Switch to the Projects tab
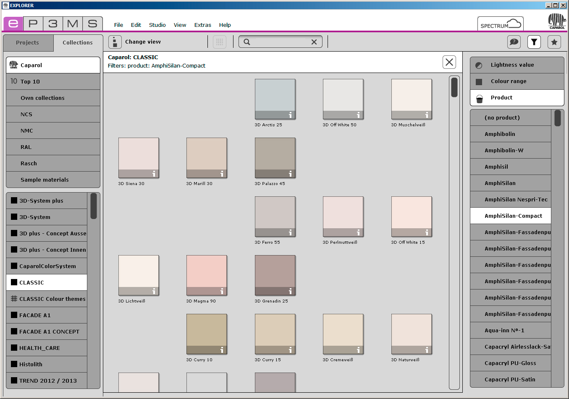 (x=28, y=43)
